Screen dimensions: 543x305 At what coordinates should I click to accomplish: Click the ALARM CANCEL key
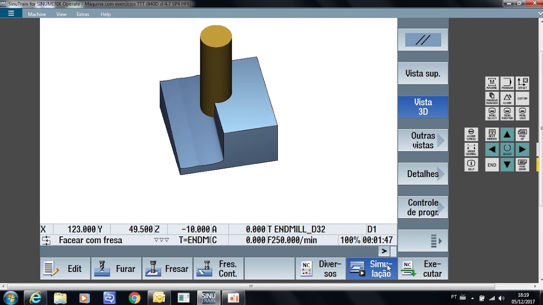[471, 134]
